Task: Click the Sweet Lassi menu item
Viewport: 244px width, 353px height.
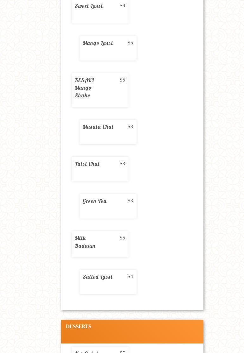Action: (89, 6)
